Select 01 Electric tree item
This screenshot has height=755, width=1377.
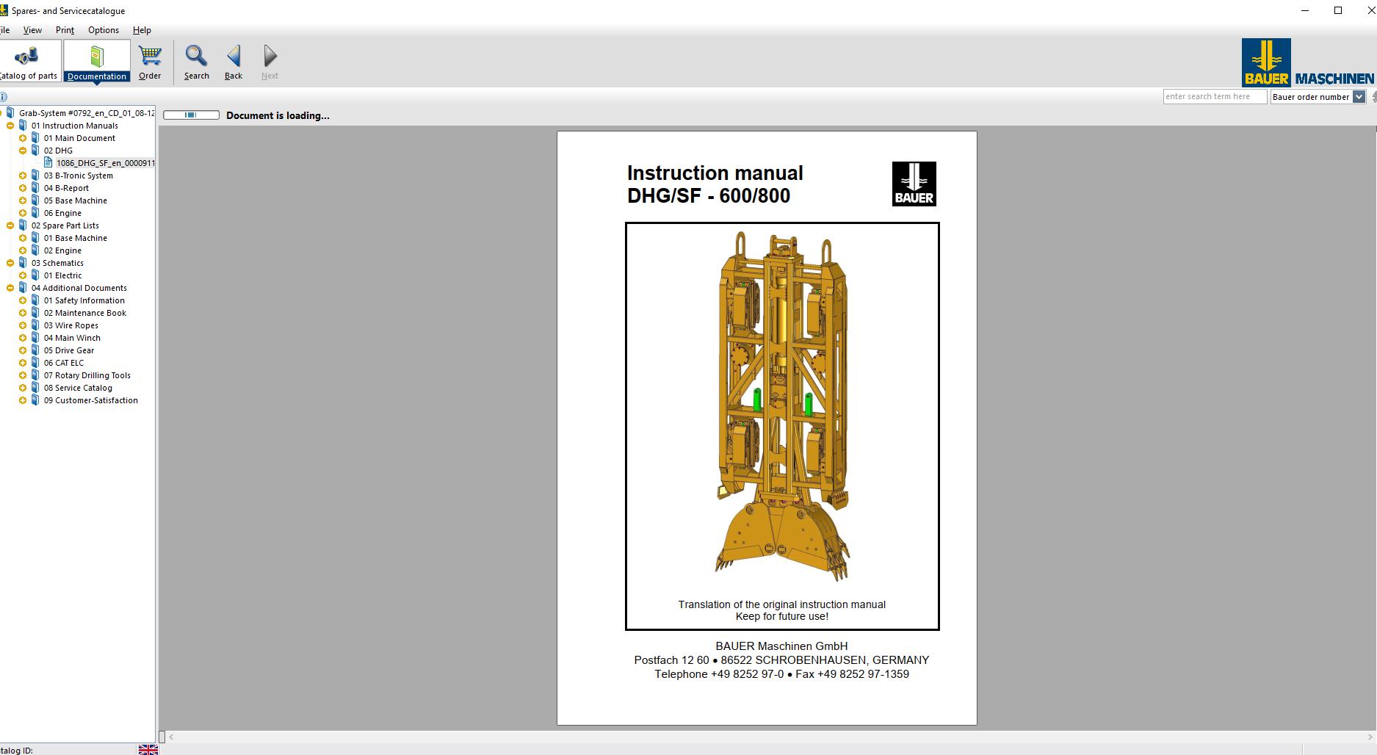[62, 275]
